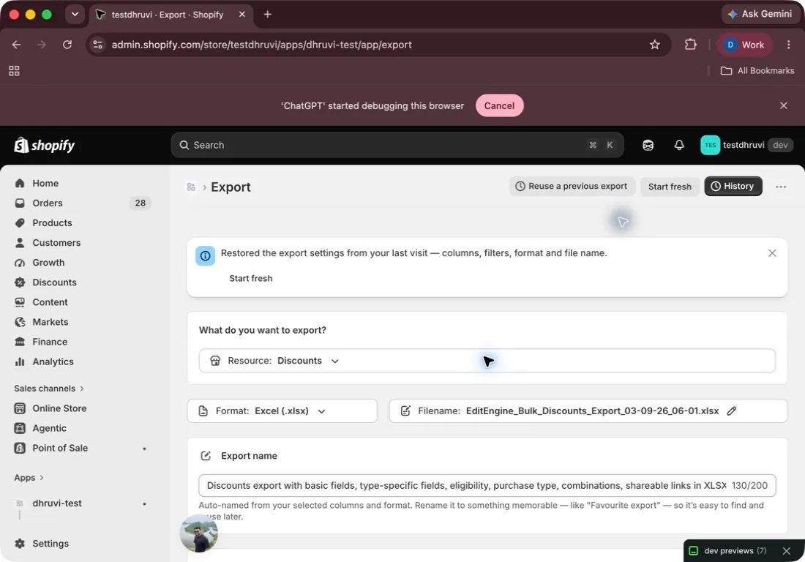Screen dimensions: 805x562
Task: Click the Growth gauge icon
Action: click(20, 263)
